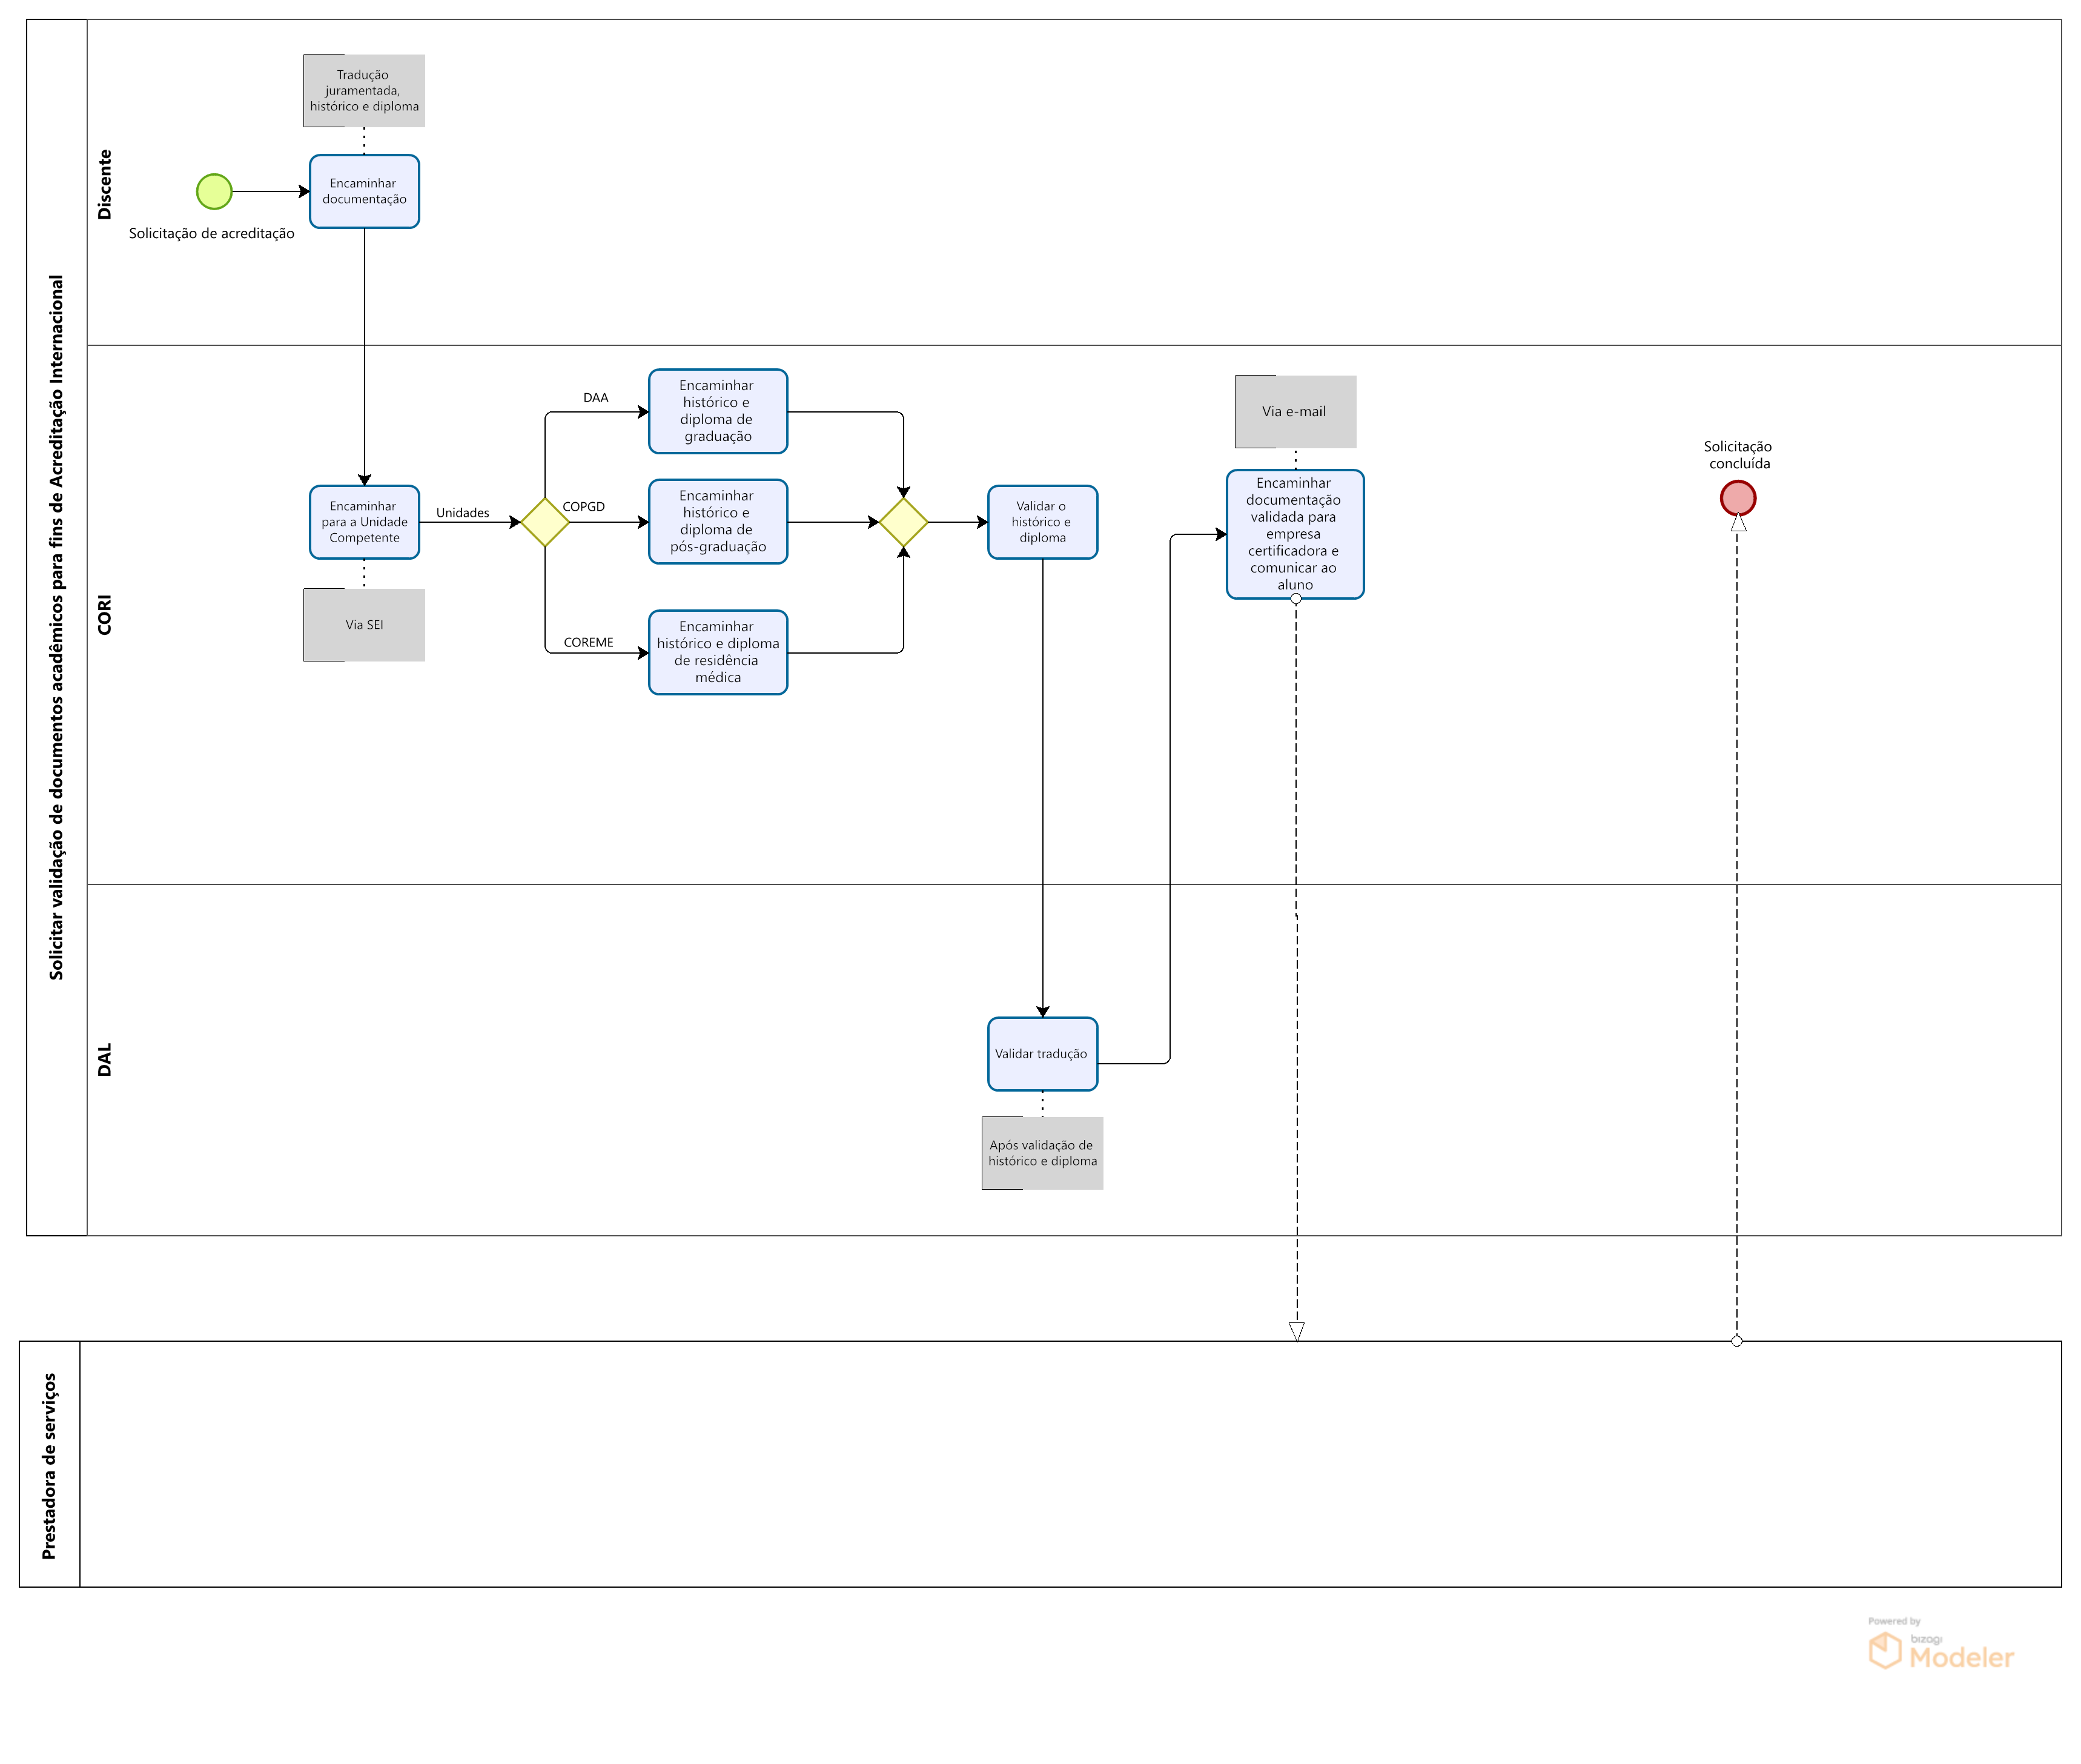Click the green start event circle
The image size is (2081, 1764).
214,191
